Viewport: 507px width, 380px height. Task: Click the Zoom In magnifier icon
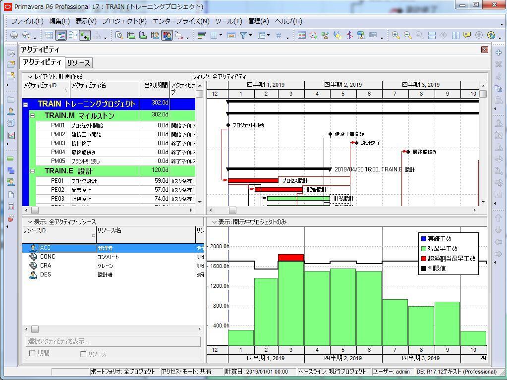pos(395,35)
